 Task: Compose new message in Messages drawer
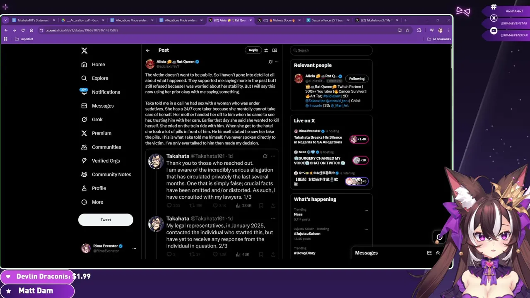point(429,253)
